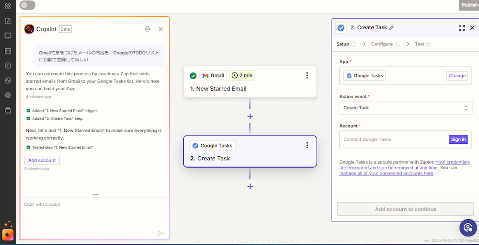The height and width of the screenshot is (245, 479).
Task: Click the Add account button in Copilot
Action: click(42, 160)
